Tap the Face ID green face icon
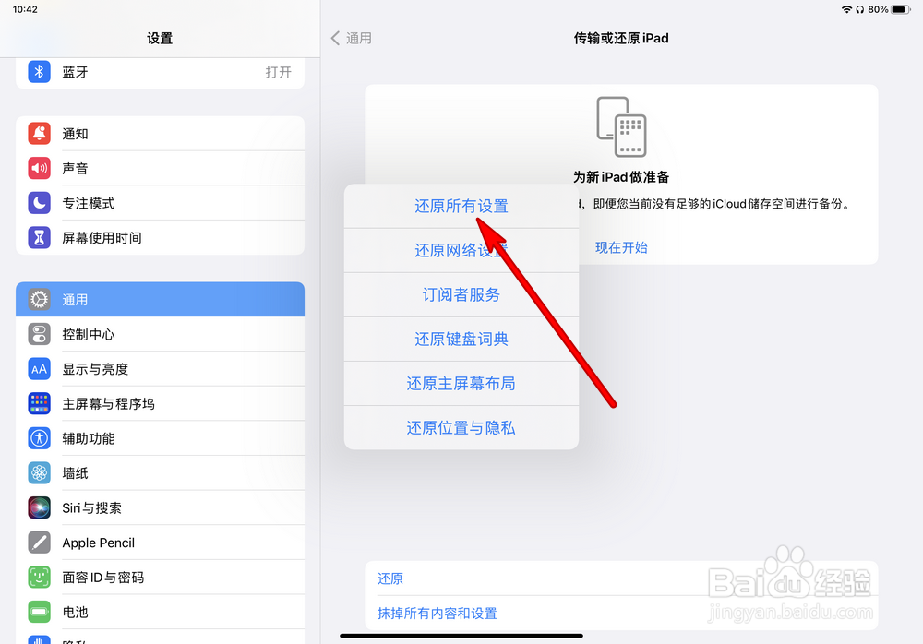Image resolution: width=923 pixels, height=644 pixels. [x=39, y=578]
